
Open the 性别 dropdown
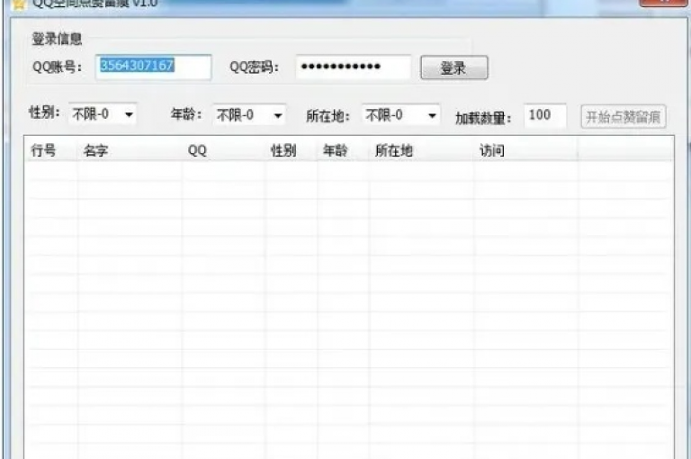[103, 114]
